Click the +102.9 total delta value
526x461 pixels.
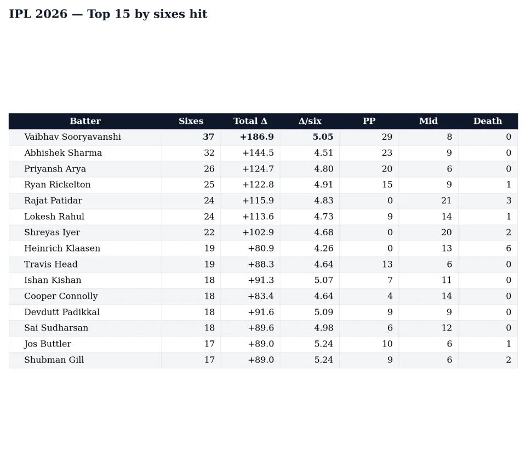[258, 232]
